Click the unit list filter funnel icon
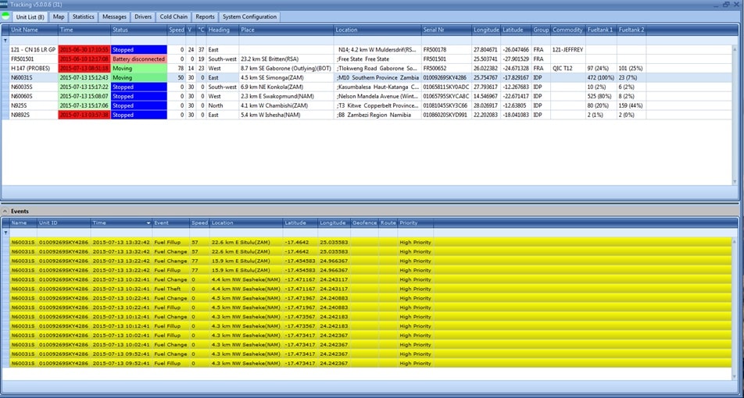Viewport: 744px width, 398px height. 5,41
